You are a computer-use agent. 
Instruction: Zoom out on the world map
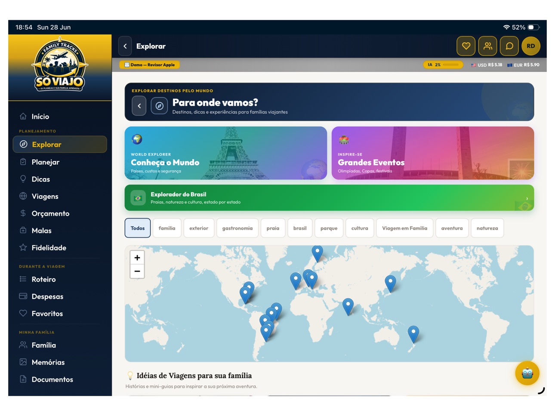coord(137,271)
